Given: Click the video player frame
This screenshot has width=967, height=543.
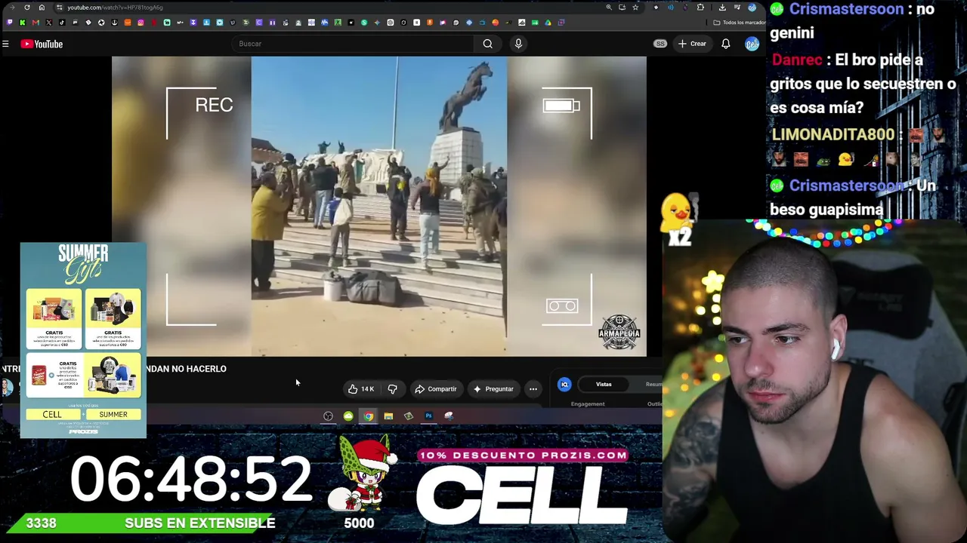Looking at the screenshot, I should [379, 206].
